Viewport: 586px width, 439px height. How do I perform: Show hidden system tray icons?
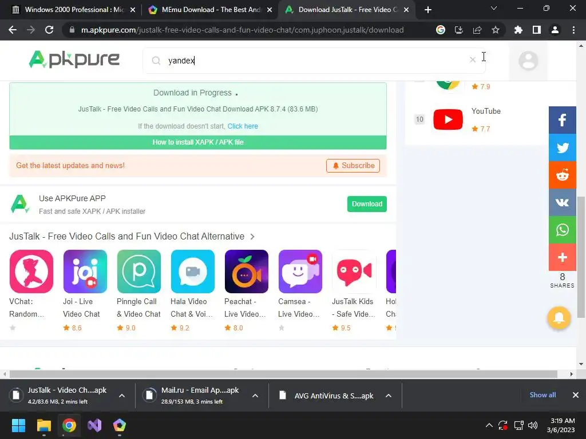[489, 425]
